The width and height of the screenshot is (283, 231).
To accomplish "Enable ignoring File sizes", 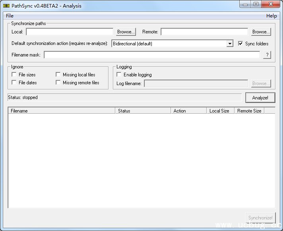I will coord(14,75).
